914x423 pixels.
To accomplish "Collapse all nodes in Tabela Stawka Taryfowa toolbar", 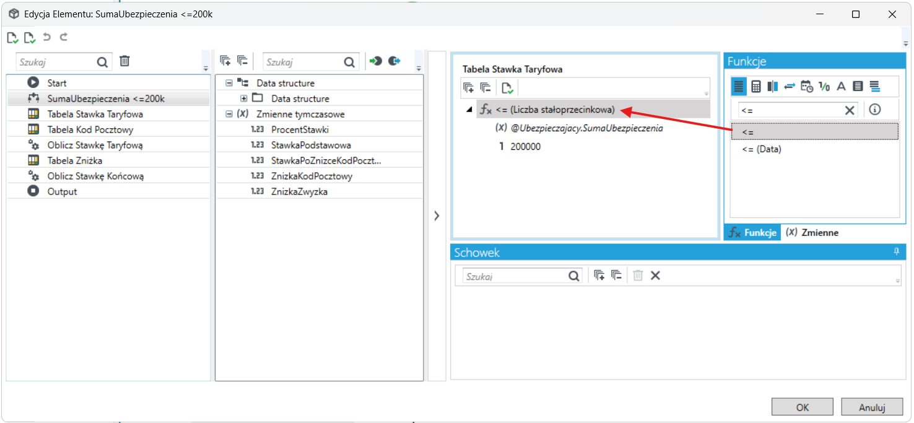I will 485,88.
